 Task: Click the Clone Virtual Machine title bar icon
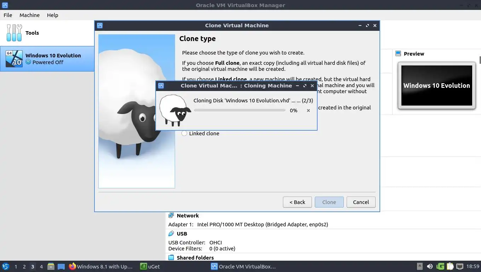click(x=100, y=25)
